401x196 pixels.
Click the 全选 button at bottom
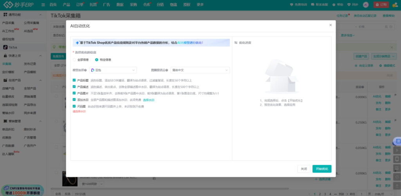(58, 194)
